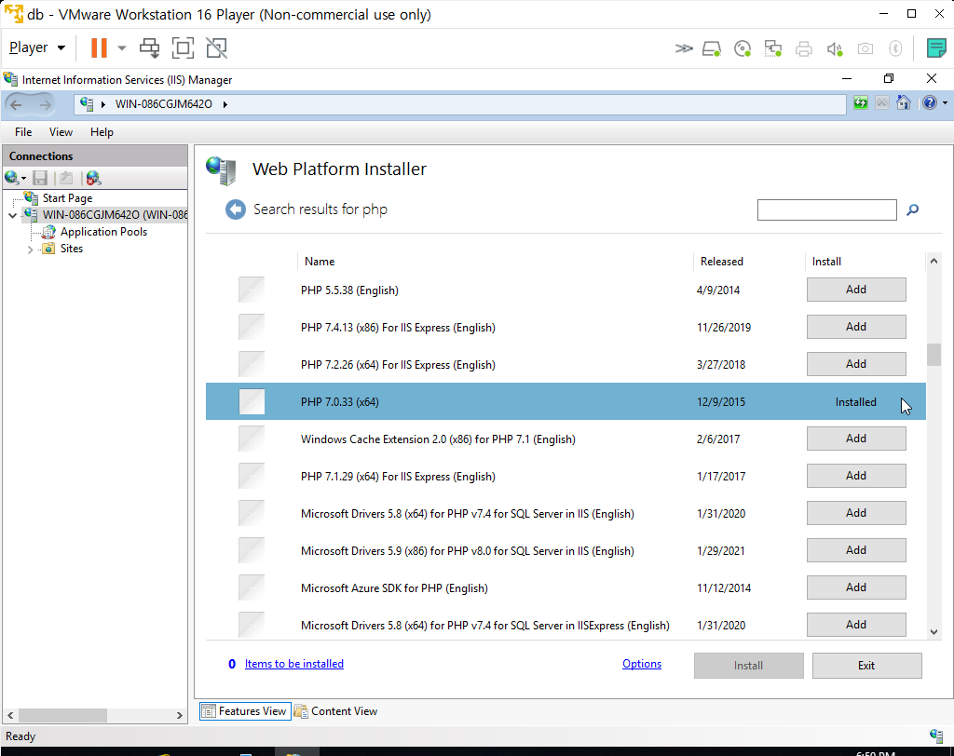Click the results list scrollbar up arrow
Viewport: 954px width, 756px height.
click(x=934, y=261)
